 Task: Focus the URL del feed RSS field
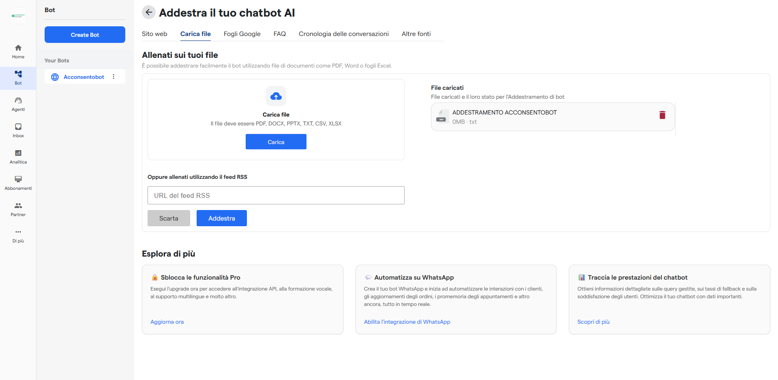[x=276, y=195]
